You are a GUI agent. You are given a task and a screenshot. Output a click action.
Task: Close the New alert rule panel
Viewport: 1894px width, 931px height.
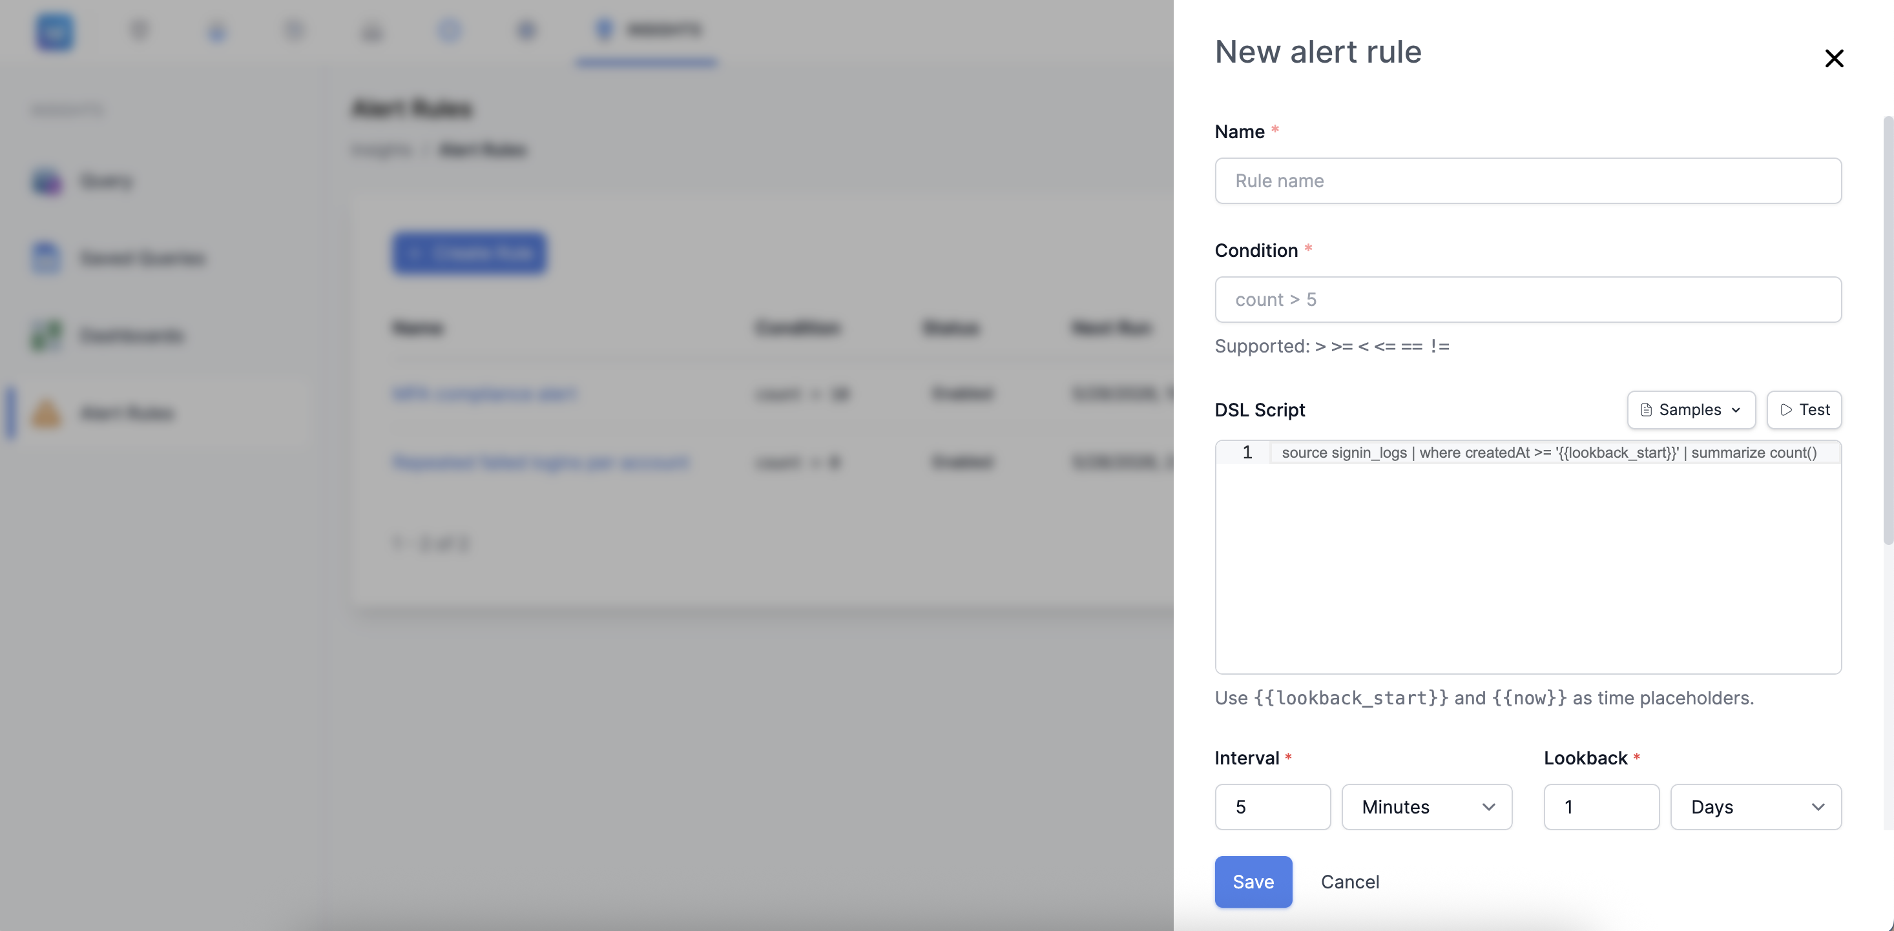pos(1834,58)
